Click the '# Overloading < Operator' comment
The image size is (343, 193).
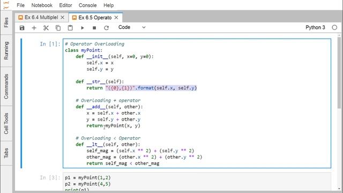tap(108, 138)
